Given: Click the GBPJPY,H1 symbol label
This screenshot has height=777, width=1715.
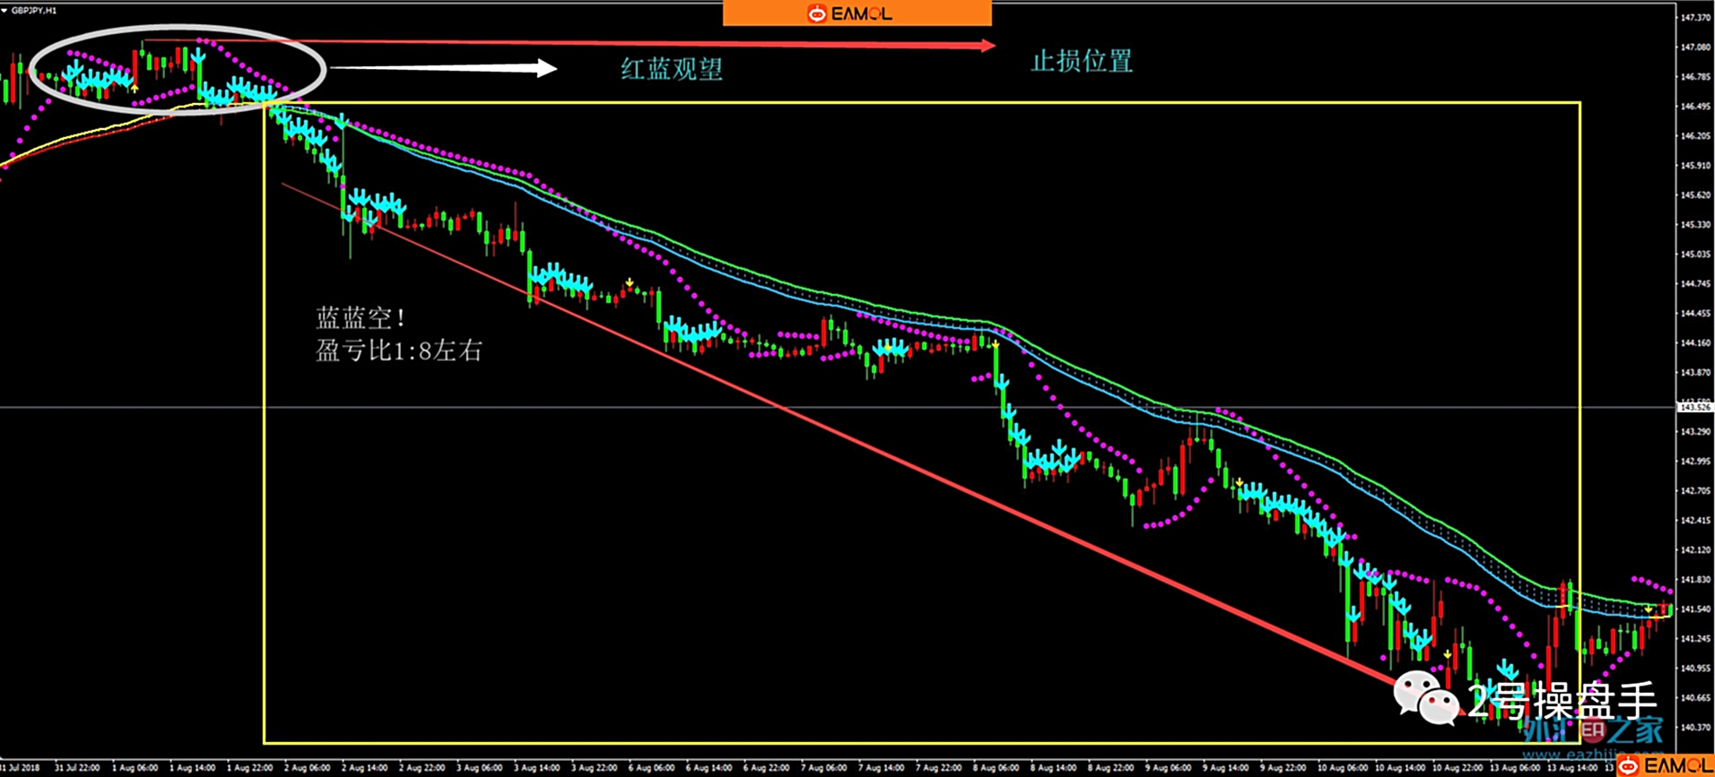Looking at the screenshot, I should click(34, 11).
